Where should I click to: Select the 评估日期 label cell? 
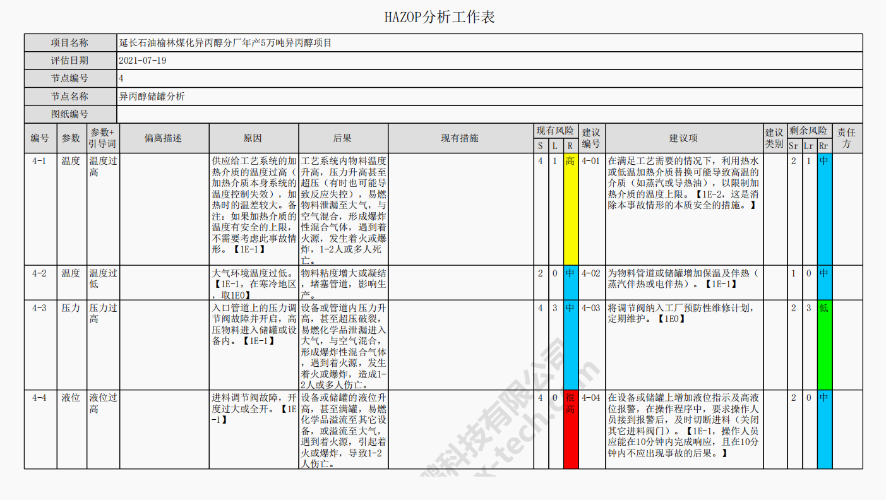pyautogui.click(x=71, y=61)
